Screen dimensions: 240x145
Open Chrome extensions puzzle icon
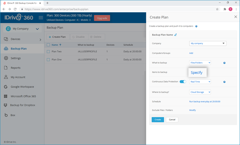tap(225, 9)
